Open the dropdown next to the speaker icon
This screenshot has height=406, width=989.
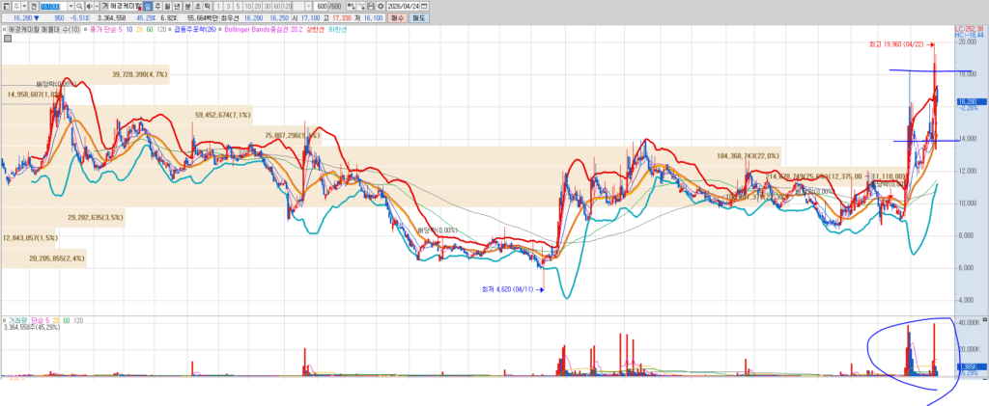[97, 7]
